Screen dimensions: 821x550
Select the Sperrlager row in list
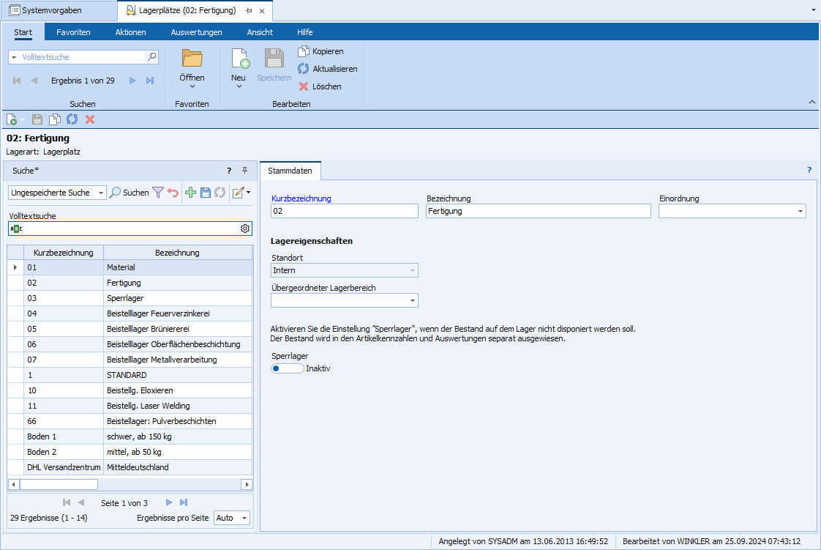coord(124,298)
